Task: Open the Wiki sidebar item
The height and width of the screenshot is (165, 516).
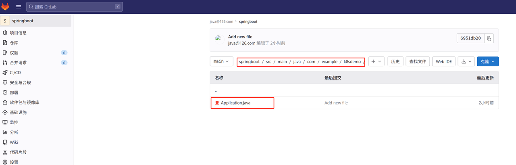Action: coord(14,142)
